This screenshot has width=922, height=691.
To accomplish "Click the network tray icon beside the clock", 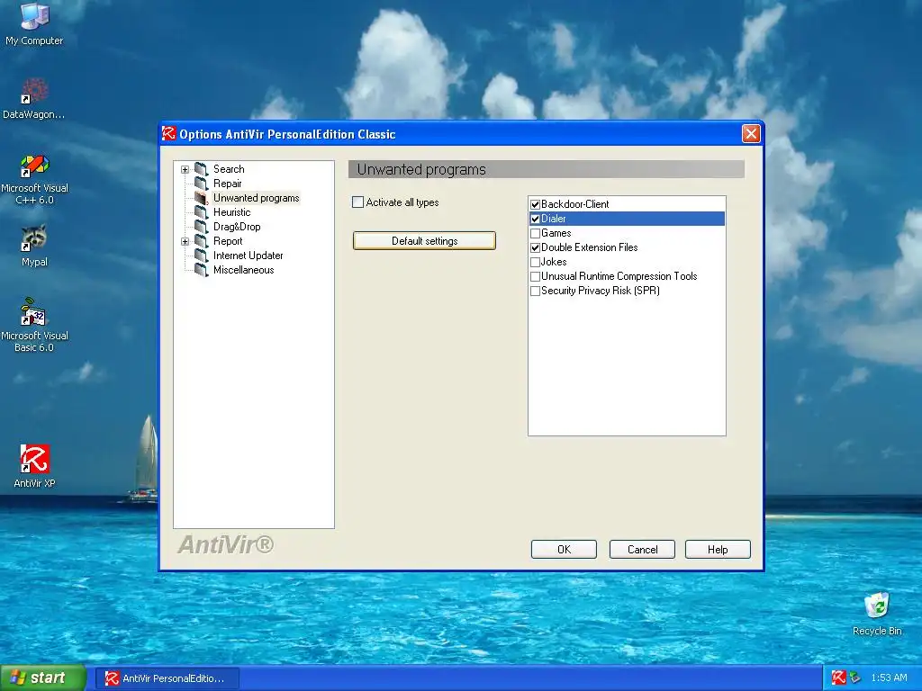I will tap(855, 678).
